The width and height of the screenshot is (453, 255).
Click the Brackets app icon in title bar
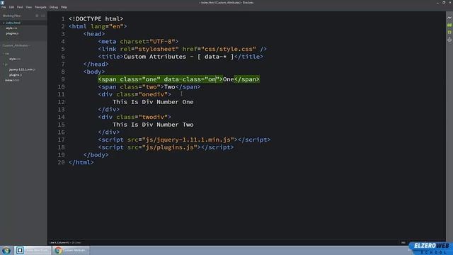pos(2,2)
